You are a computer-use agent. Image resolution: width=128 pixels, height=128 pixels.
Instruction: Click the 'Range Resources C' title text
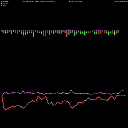(76, 2)
